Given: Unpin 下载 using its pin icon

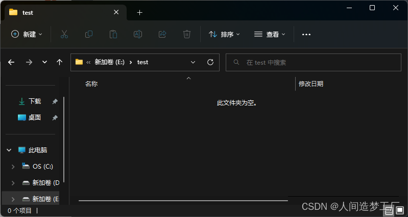Looking at the screenshot, I should pyautogui.click(x=55, y=101).
